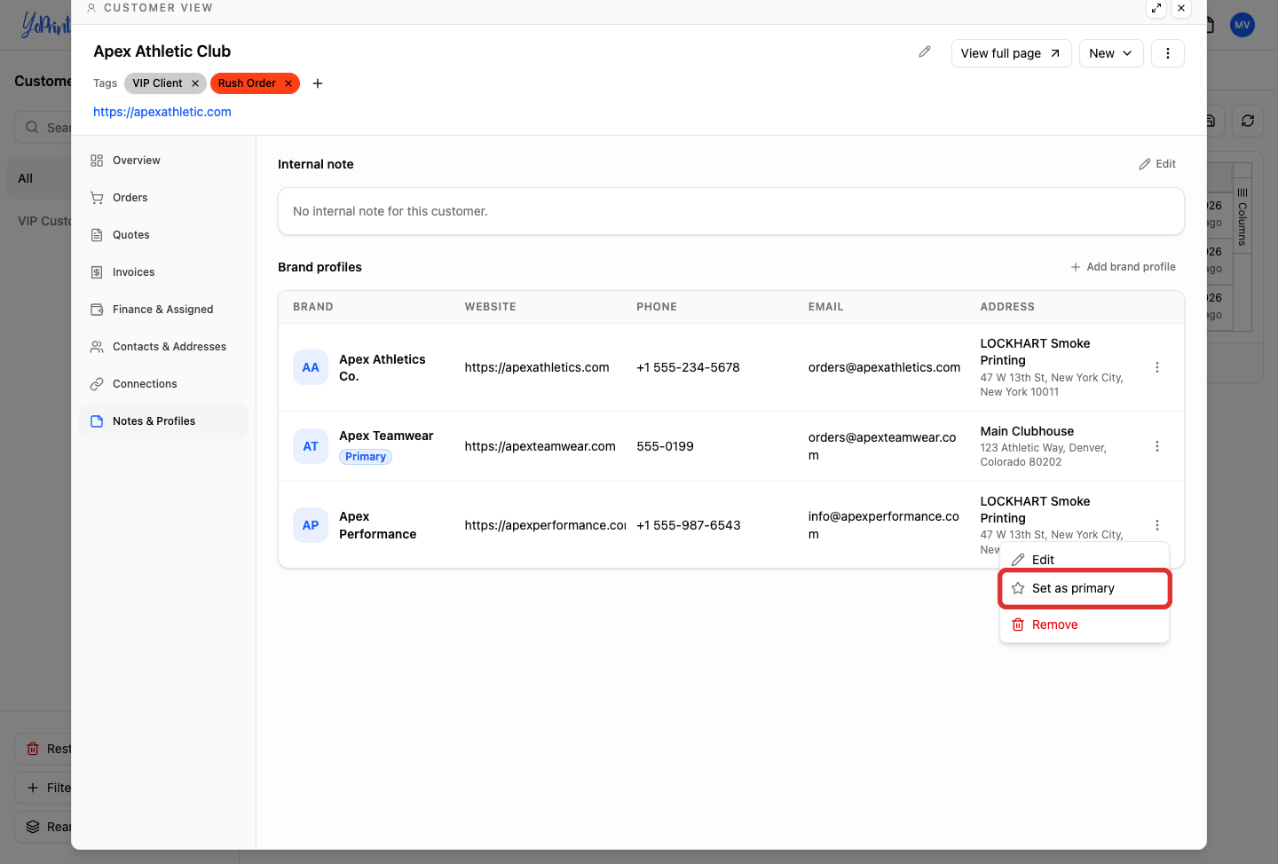The width and height of the screenshot is (1278, 864).
Task: Open the Orders section
Action: (x=163, y=198)
